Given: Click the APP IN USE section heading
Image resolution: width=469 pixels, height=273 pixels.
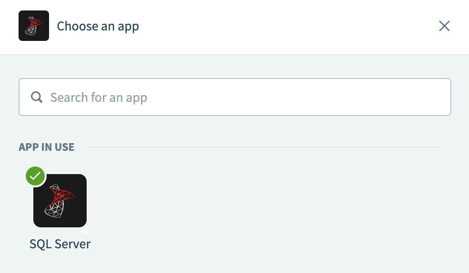Looking at the screenshot, I should [x=46, y=147].
